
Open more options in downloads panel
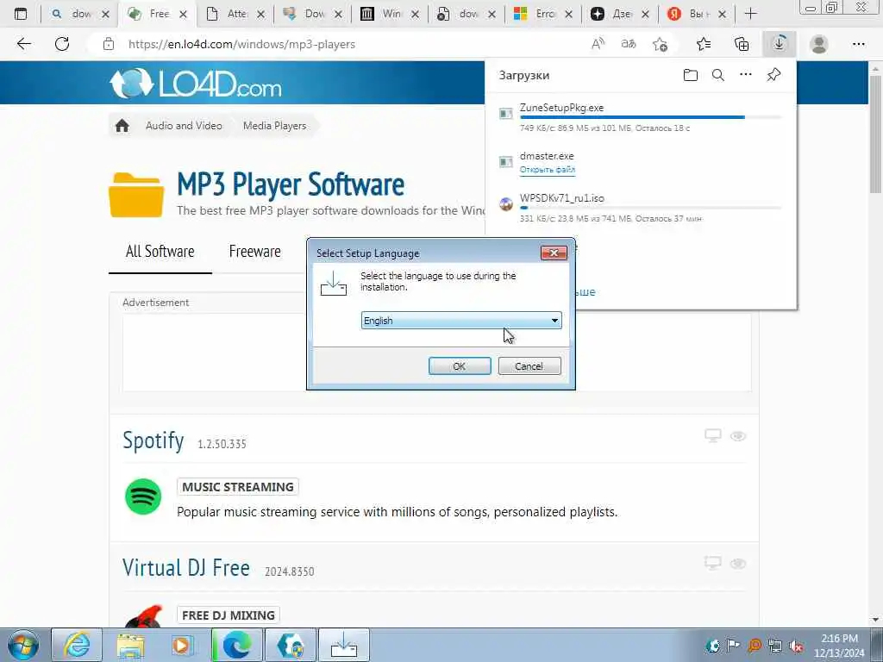click(x=746, y=75)
